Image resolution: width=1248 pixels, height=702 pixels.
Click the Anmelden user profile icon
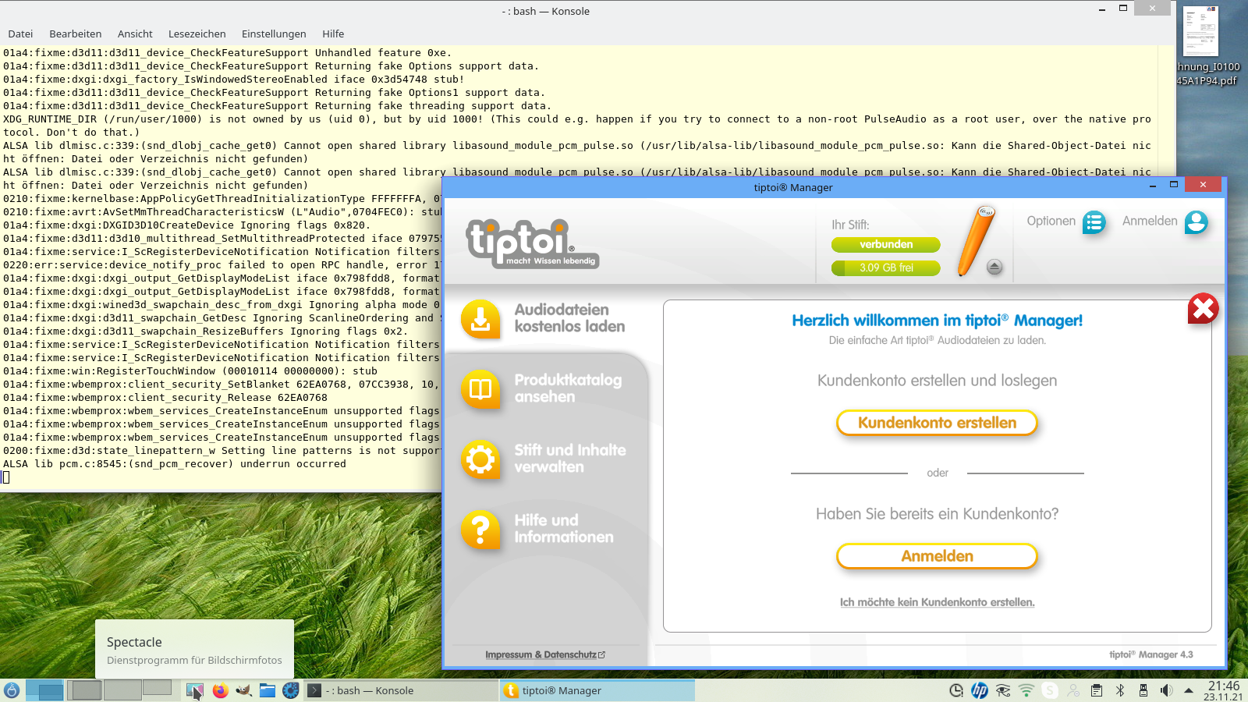pyautogui.click(x=1196, y=222)
